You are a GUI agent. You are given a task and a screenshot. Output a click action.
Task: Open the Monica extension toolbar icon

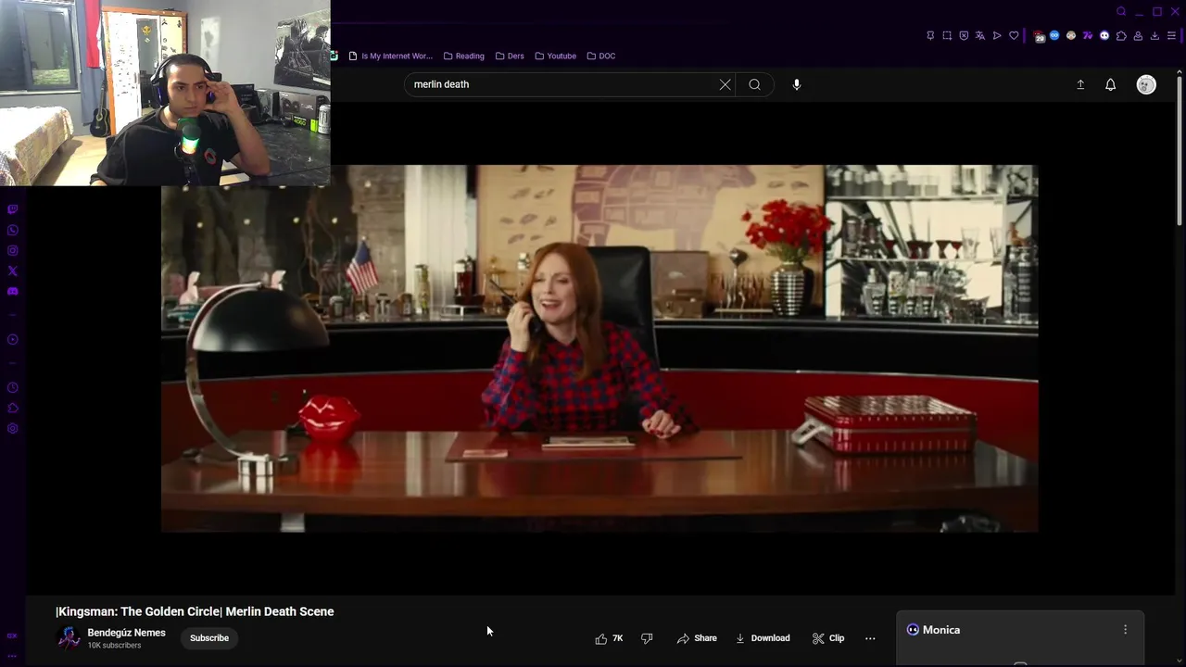[x=1104, y=35]
